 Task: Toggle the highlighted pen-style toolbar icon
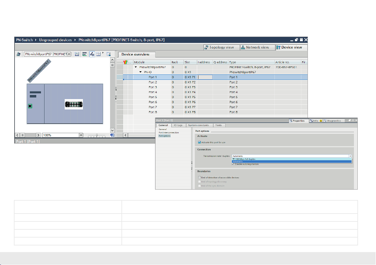pos(92,54)
